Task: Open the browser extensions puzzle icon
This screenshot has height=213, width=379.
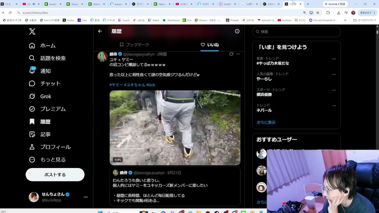Action: click(328, 13)
